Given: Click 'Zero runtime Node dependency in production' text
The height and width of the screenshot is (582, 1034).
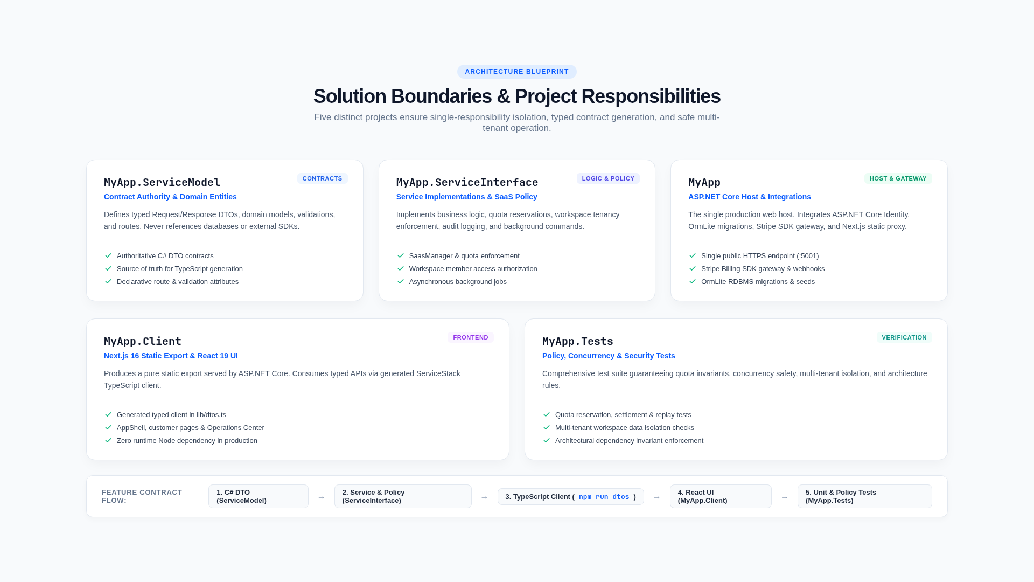Looking at the screenshot, I should coord(187,440).
